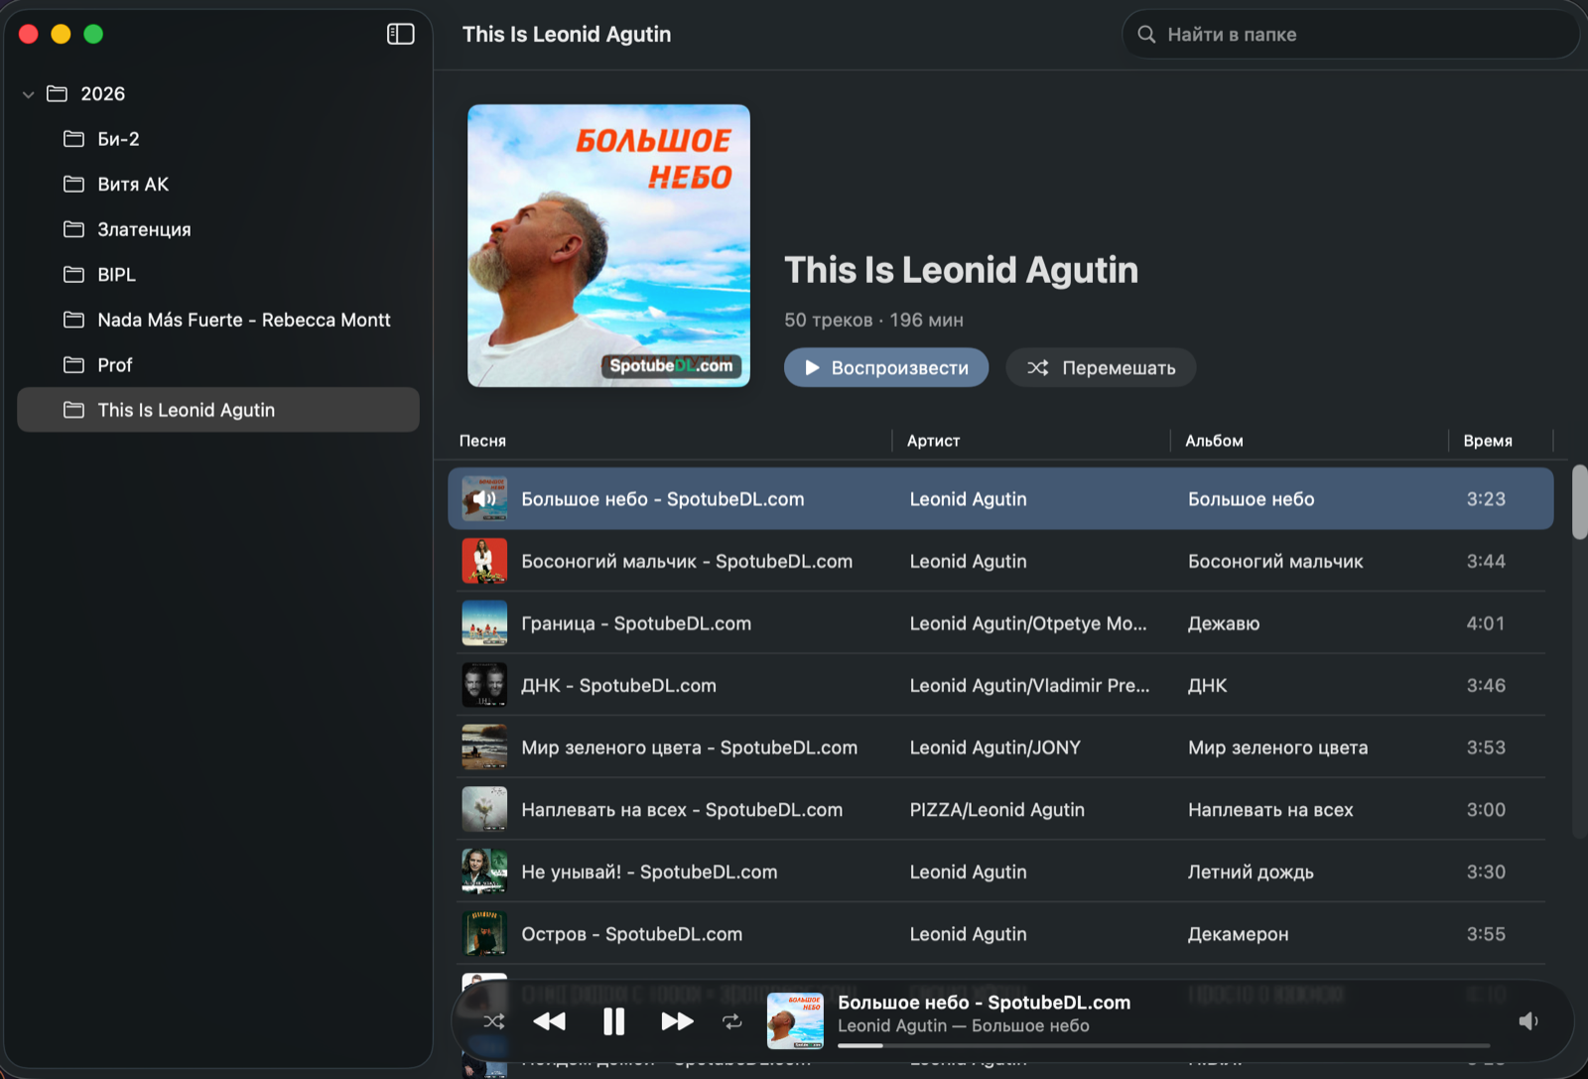Open the BIPL folder

[x=218, y=274]
